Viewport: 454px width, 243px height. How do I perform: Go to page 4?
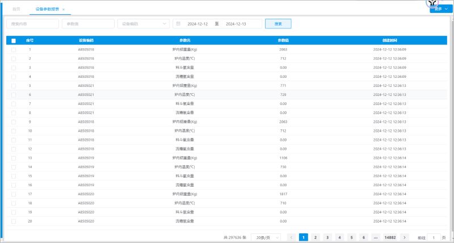coord(339,237)
